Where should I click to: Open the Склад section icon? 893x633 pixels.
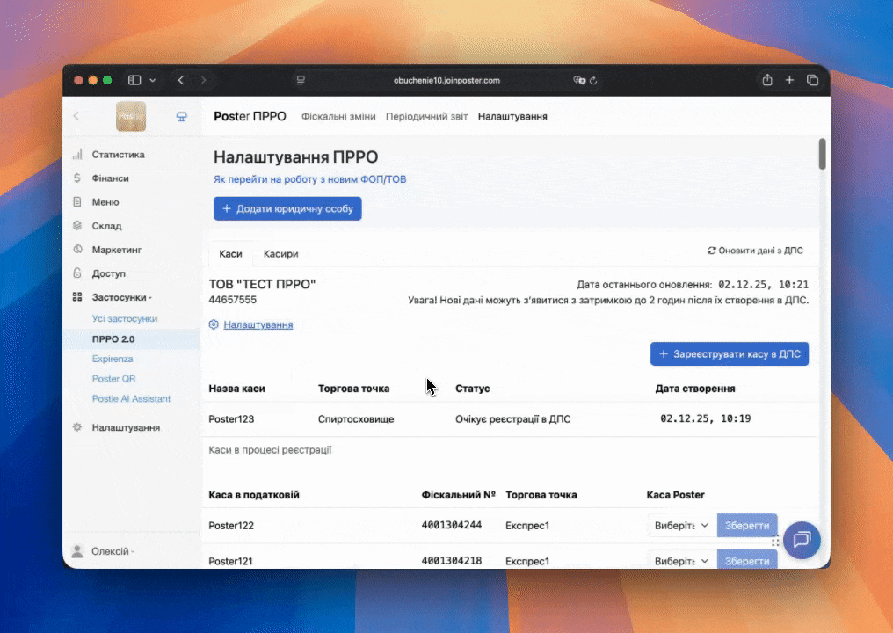pos(77,226)
